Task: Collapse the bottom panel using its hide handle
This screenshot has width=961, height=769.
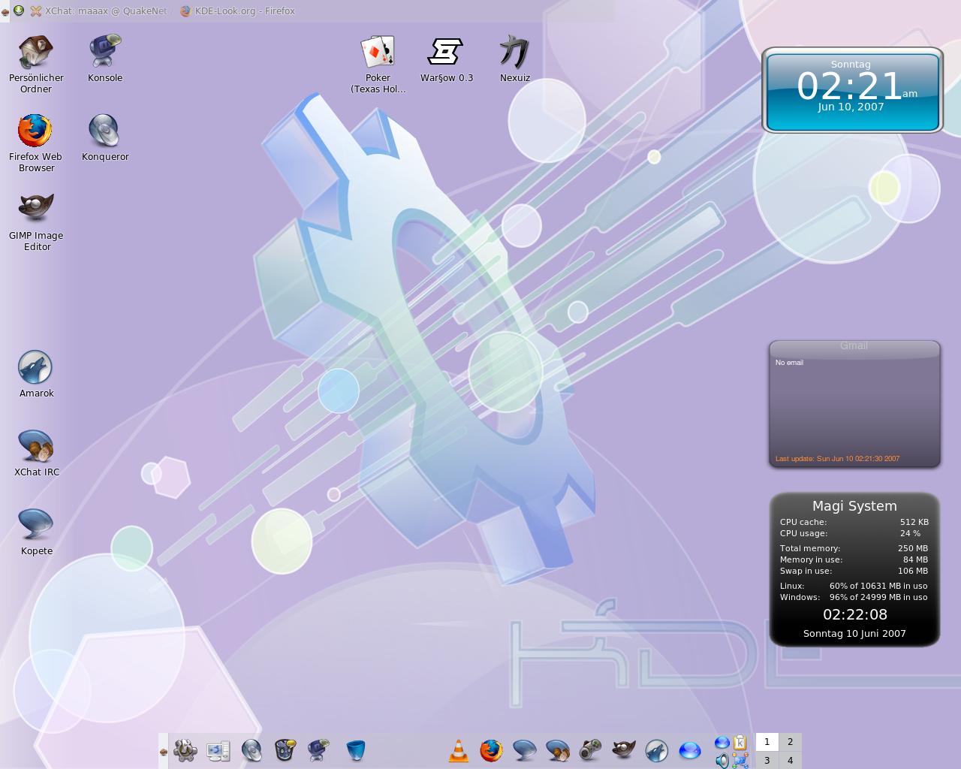Action: 163,751
